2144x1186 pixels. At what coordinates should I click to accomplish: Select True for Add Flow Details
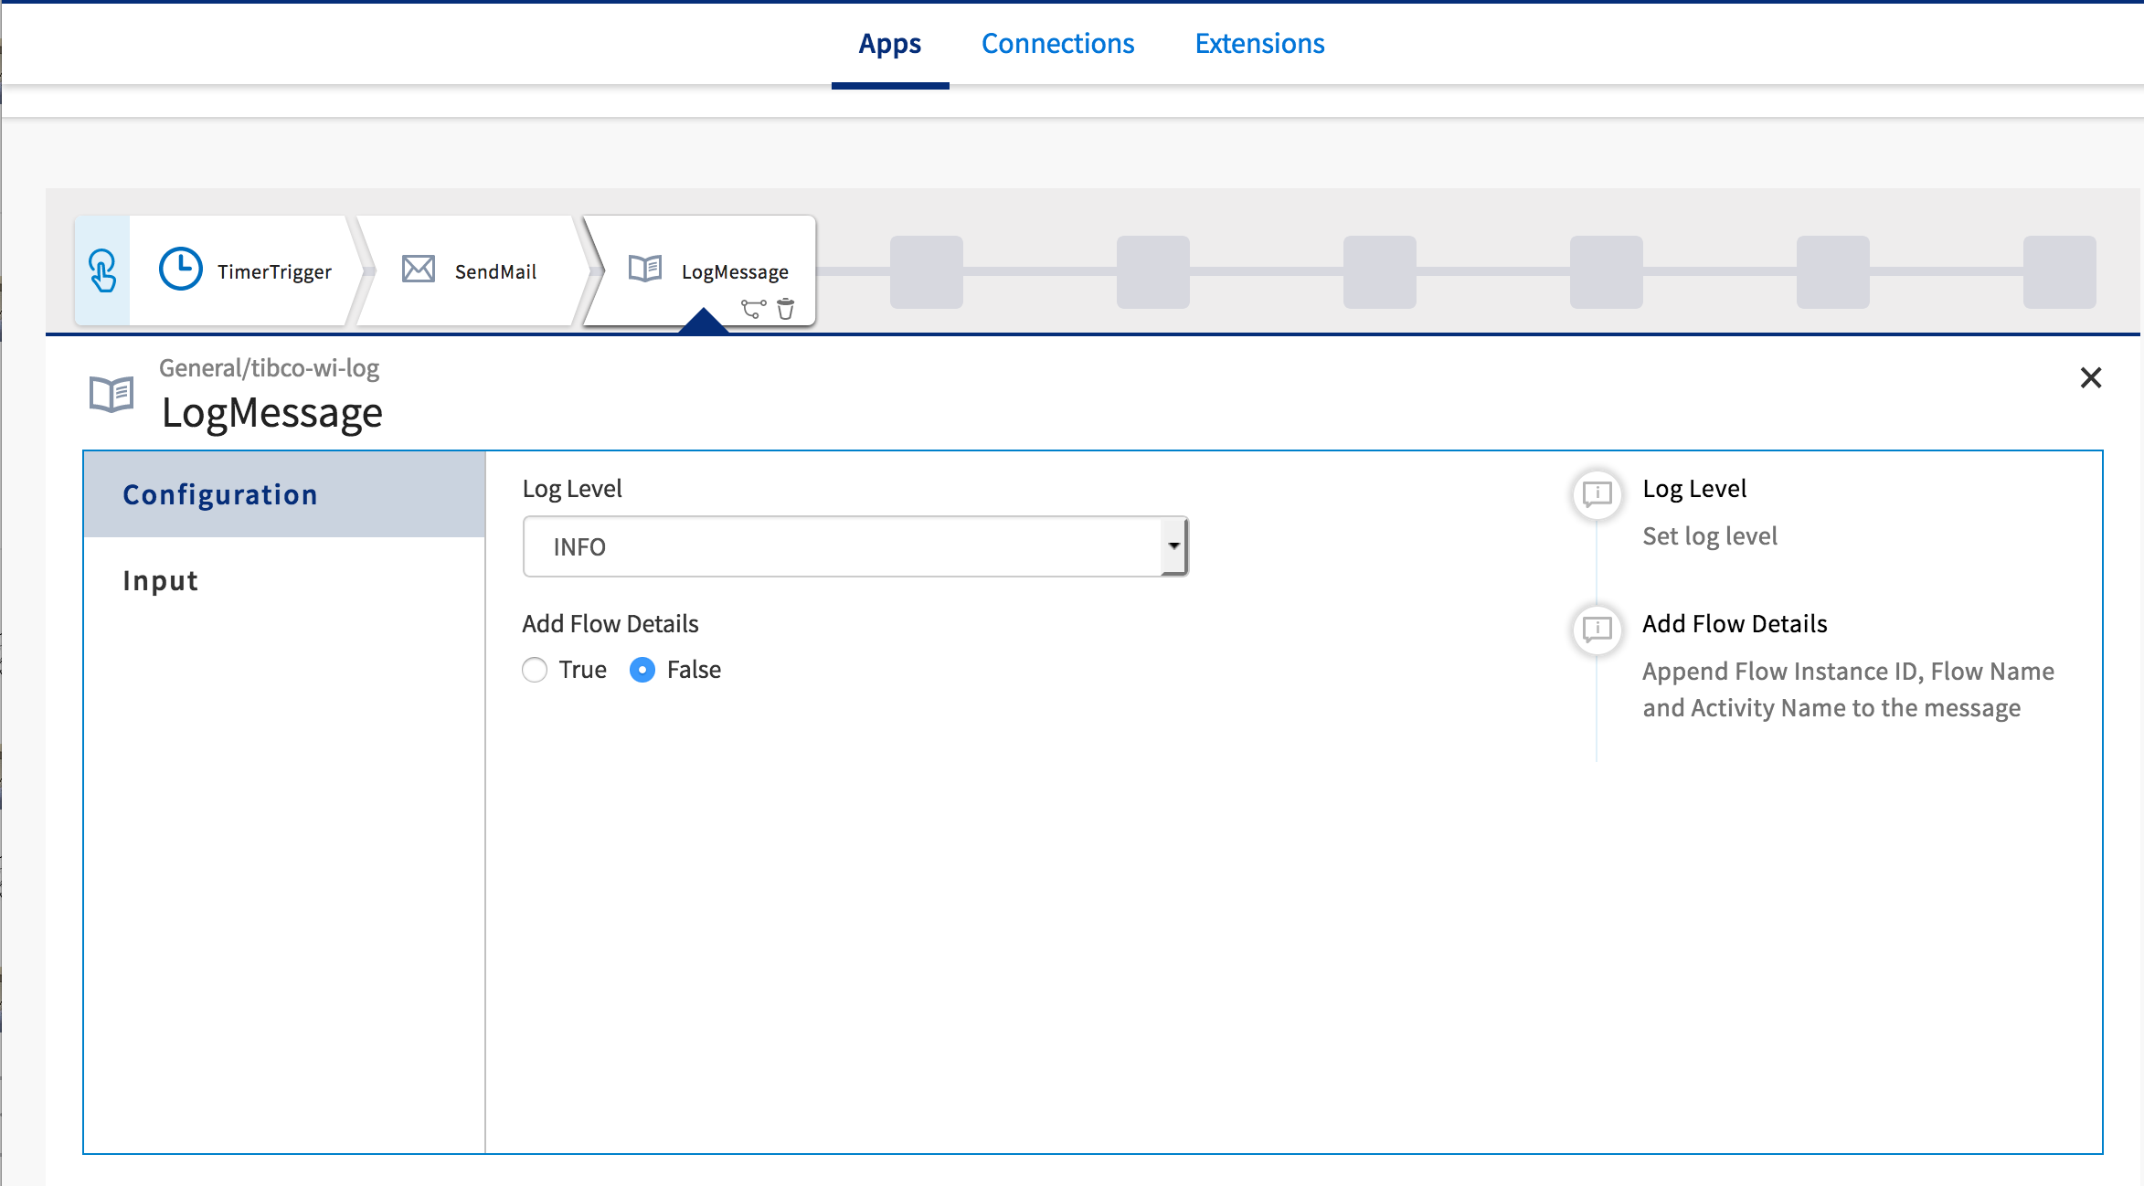click(535, 670)
